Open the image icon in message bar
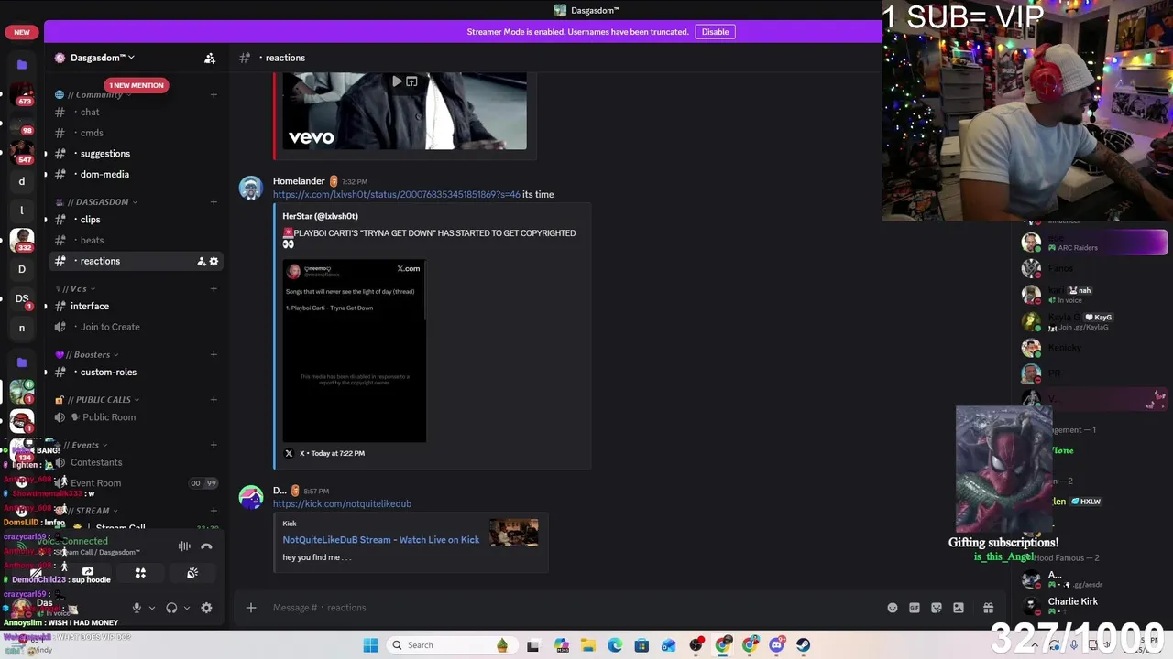The width and height of the screenshot is (1173, 659). point(959,608)
